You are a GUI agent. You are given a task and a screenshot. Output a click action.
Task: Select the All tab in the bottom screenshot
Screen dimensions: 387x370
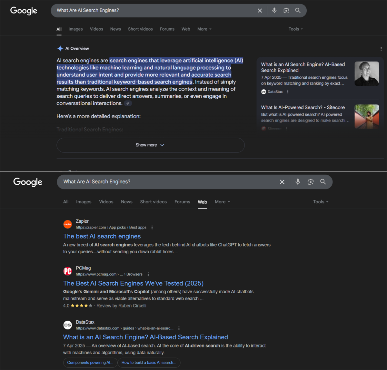[x=66, y=202]
